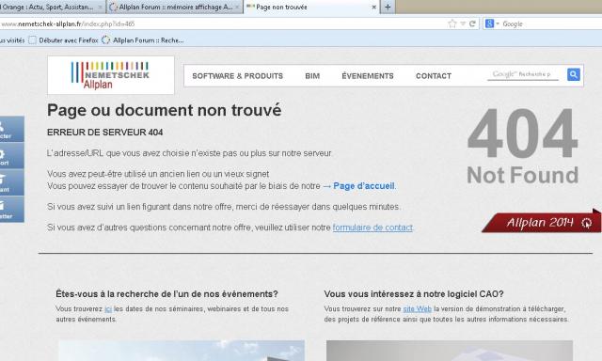Screen dimensions: 602x361
Task: Click the events section building thumbnail
Action: 182,351
